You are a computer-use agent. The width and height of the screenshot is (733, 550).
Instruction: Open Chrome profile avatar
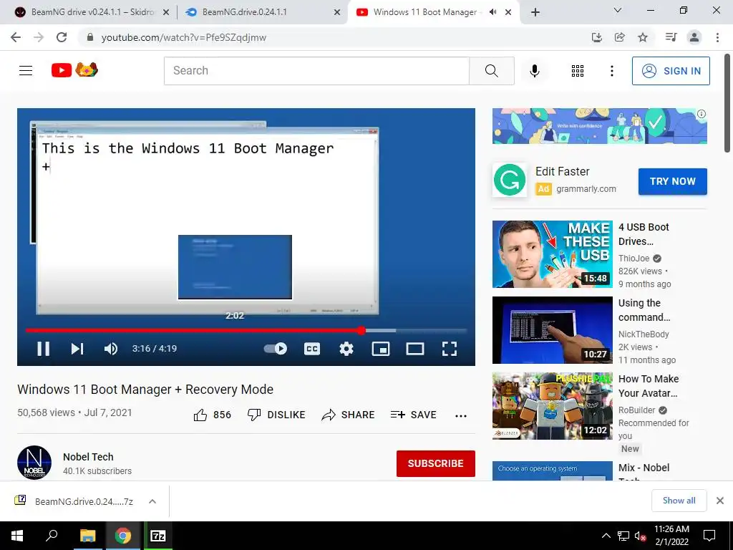click(x=694, y=37)
